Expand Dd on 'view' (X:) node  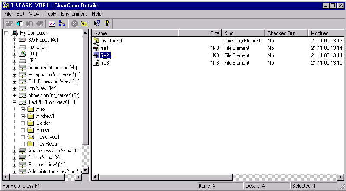point(15,158)
